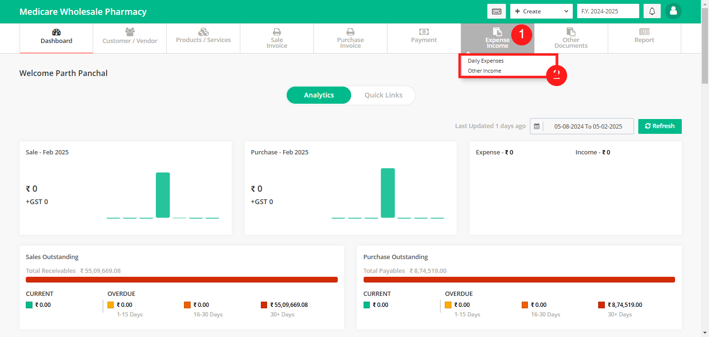This screenshot has width=709, height=337.
Task: Open the Products / Services module
Action: (x=203, y=36)
